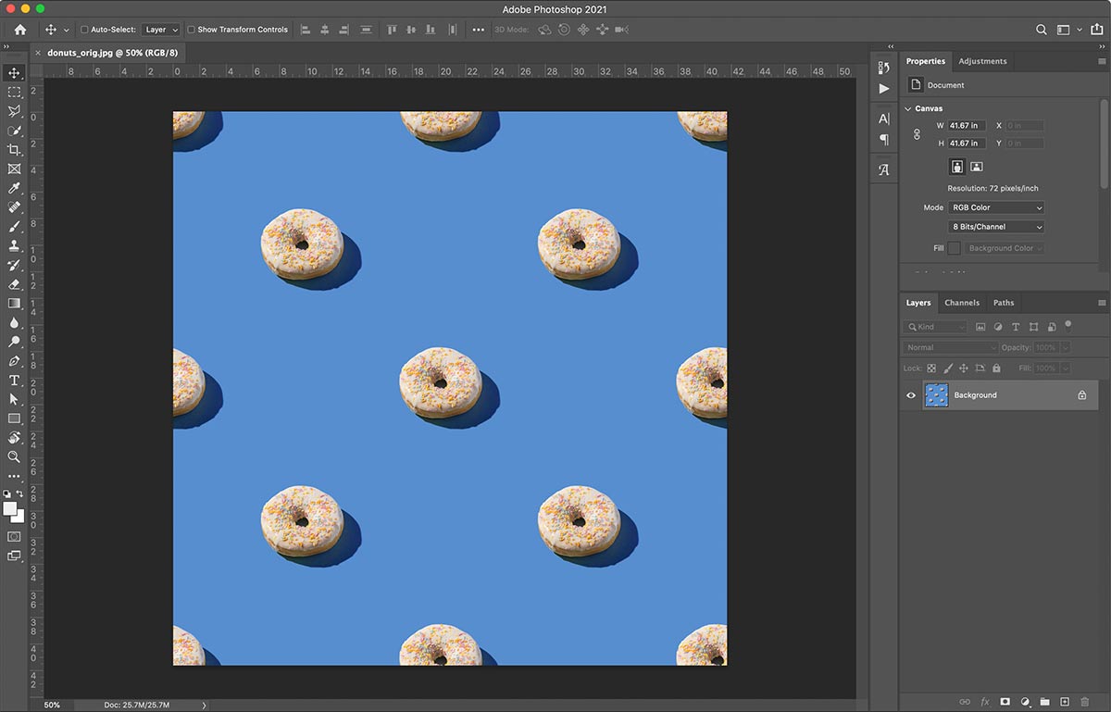Choose the Eyedropper tool
The height and width of the screenshot is (712, 1111).
coord(15,188)
